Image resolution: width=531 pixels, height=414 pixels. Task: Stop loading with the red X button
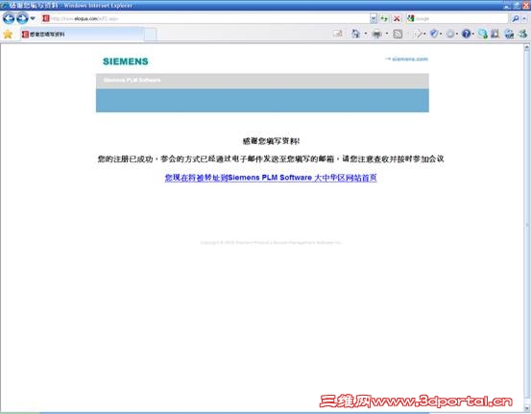[x=397, y=18]
